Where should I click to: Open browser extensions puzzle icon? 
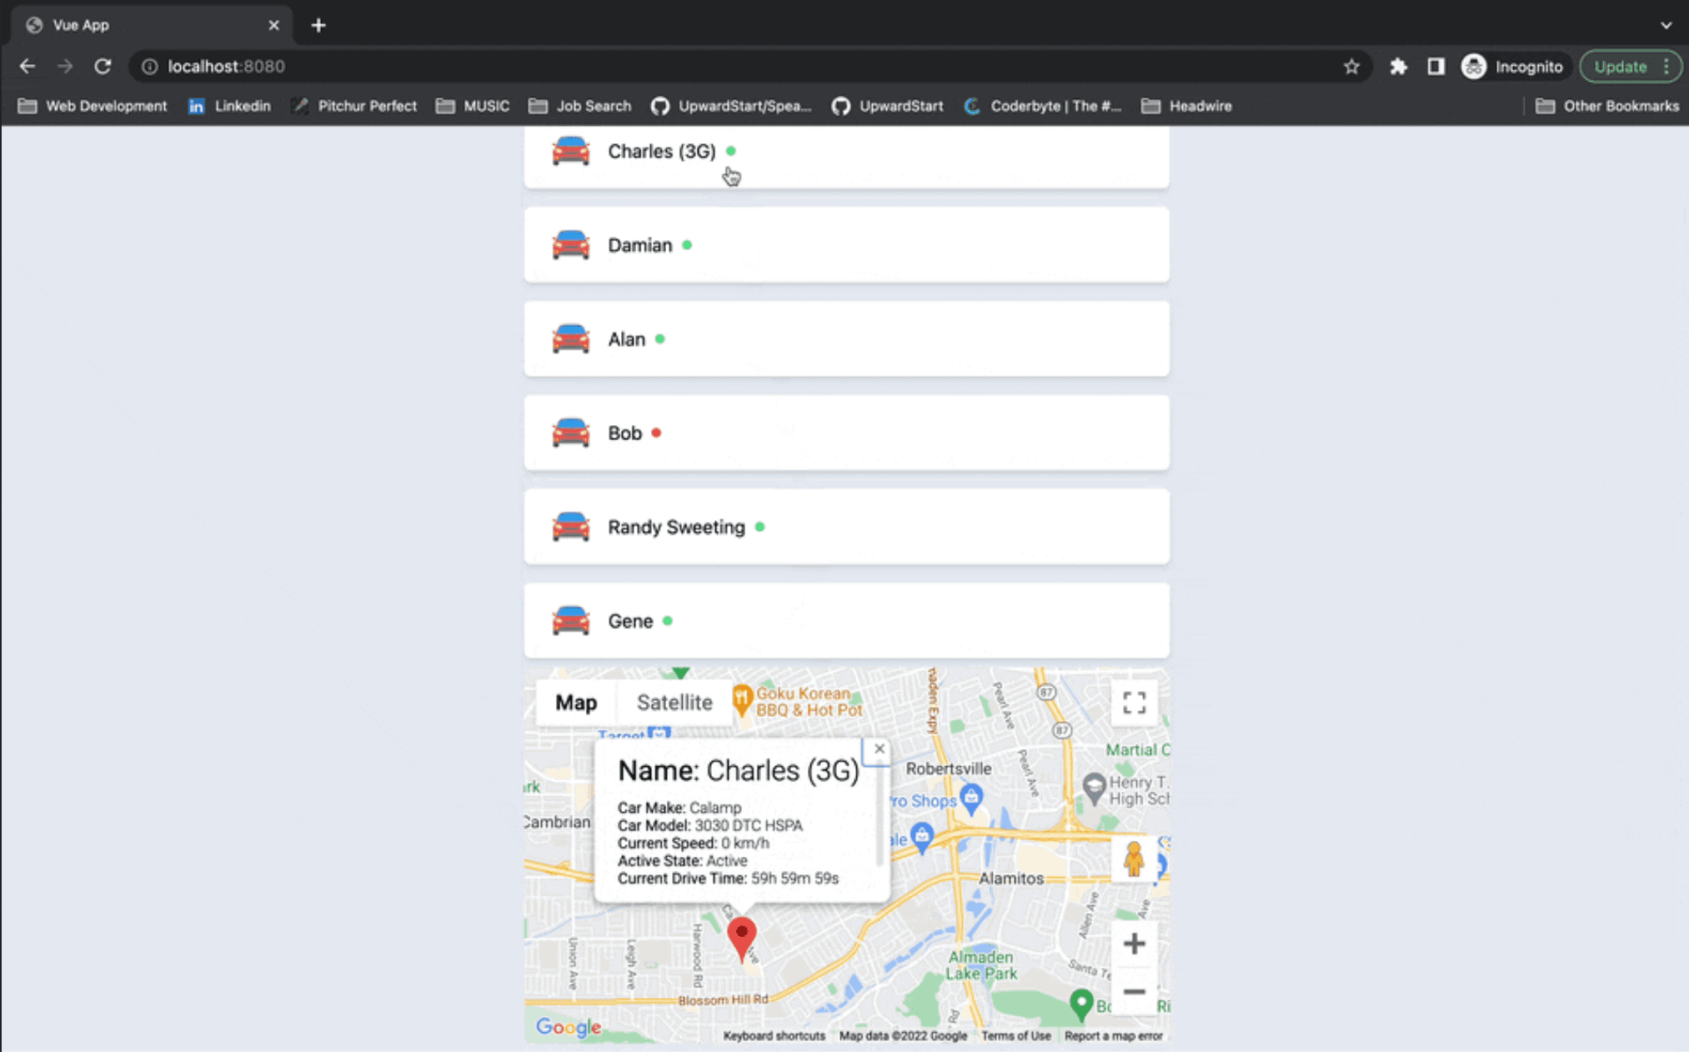[x=1398, y=67]
